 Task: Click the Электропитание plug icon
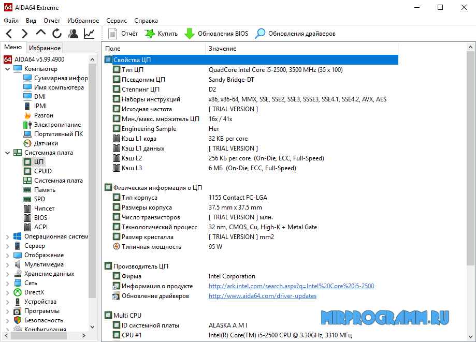point(27,125)
